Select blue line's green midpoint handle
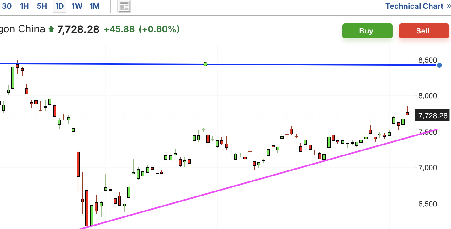The image size is (451, 229). pos(205,64)
